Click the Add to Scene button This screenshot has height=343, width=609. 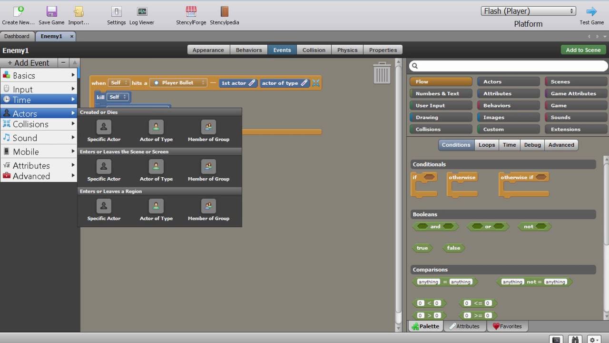(583, 50)
